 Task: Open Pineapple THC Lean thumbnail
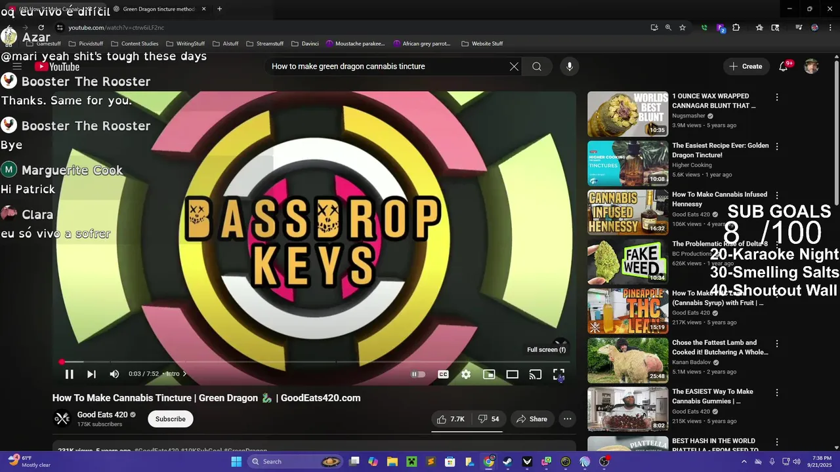[x=627, y=311]
